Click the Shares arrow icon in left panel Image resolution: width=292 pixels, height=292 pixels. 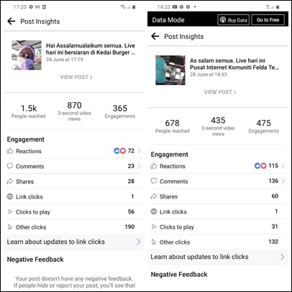click(10, 181)
